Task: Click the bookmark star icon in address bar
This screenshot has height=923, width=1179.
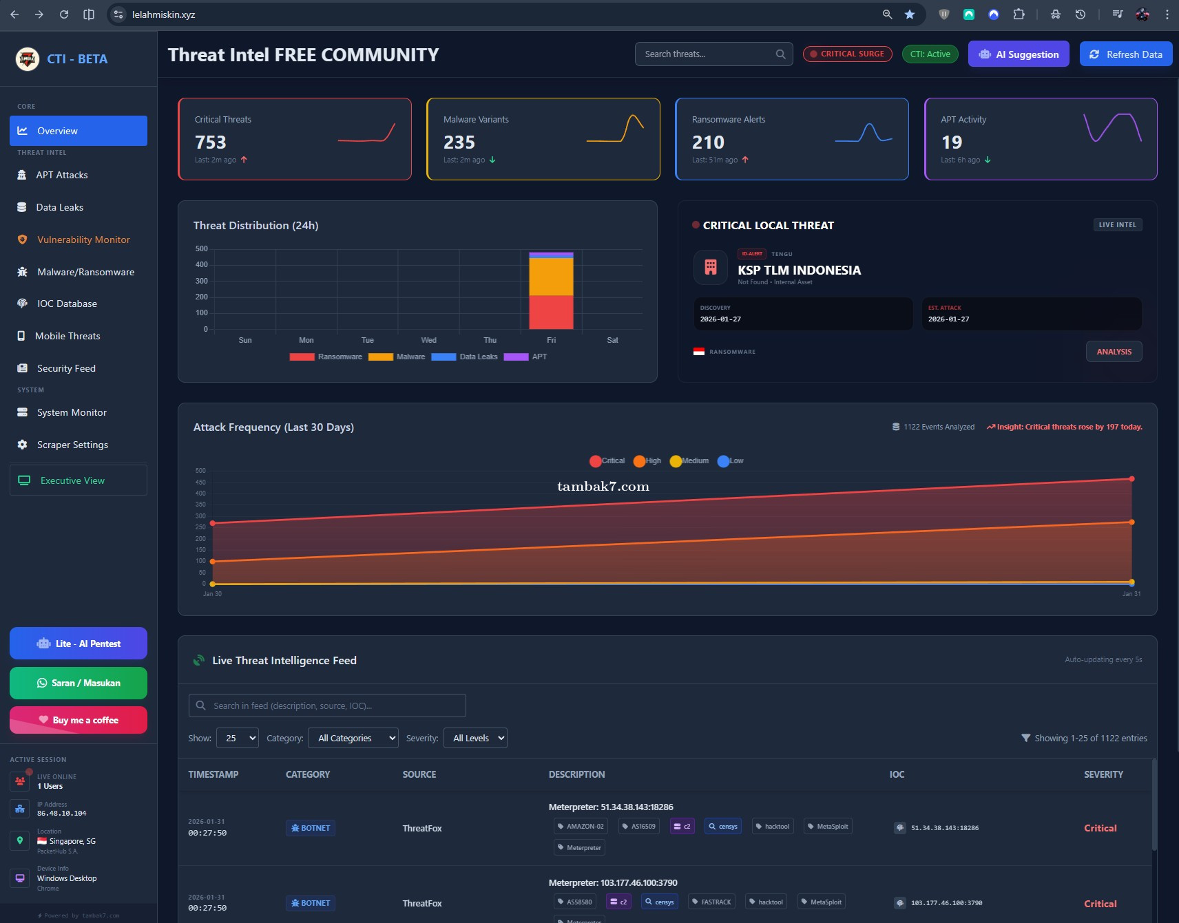Action: (x=910, y=14)
